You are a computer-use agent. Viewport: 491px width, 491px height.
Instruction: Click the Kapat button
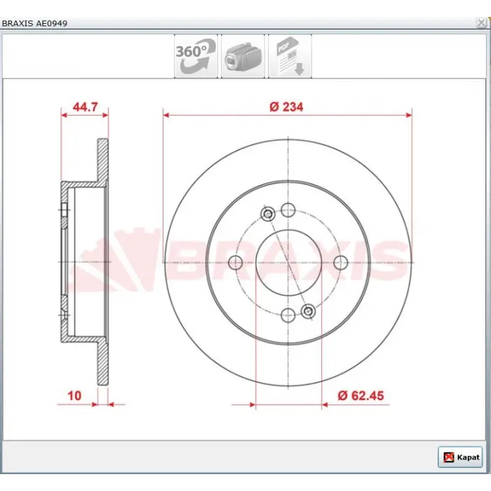[x=460, y=457]
